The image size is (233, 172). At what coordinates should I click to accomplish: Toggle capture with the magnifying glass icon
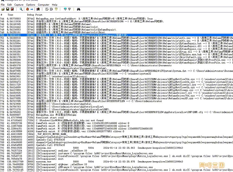[21, 9]
